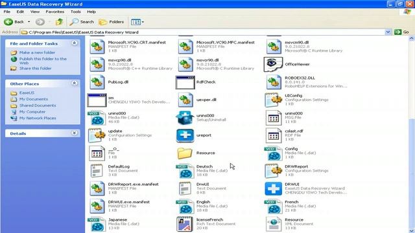The height and width of the screenshot is (233, 415).
Task: Expand the Address bar dropdown
Action: [x=388, y=32]
